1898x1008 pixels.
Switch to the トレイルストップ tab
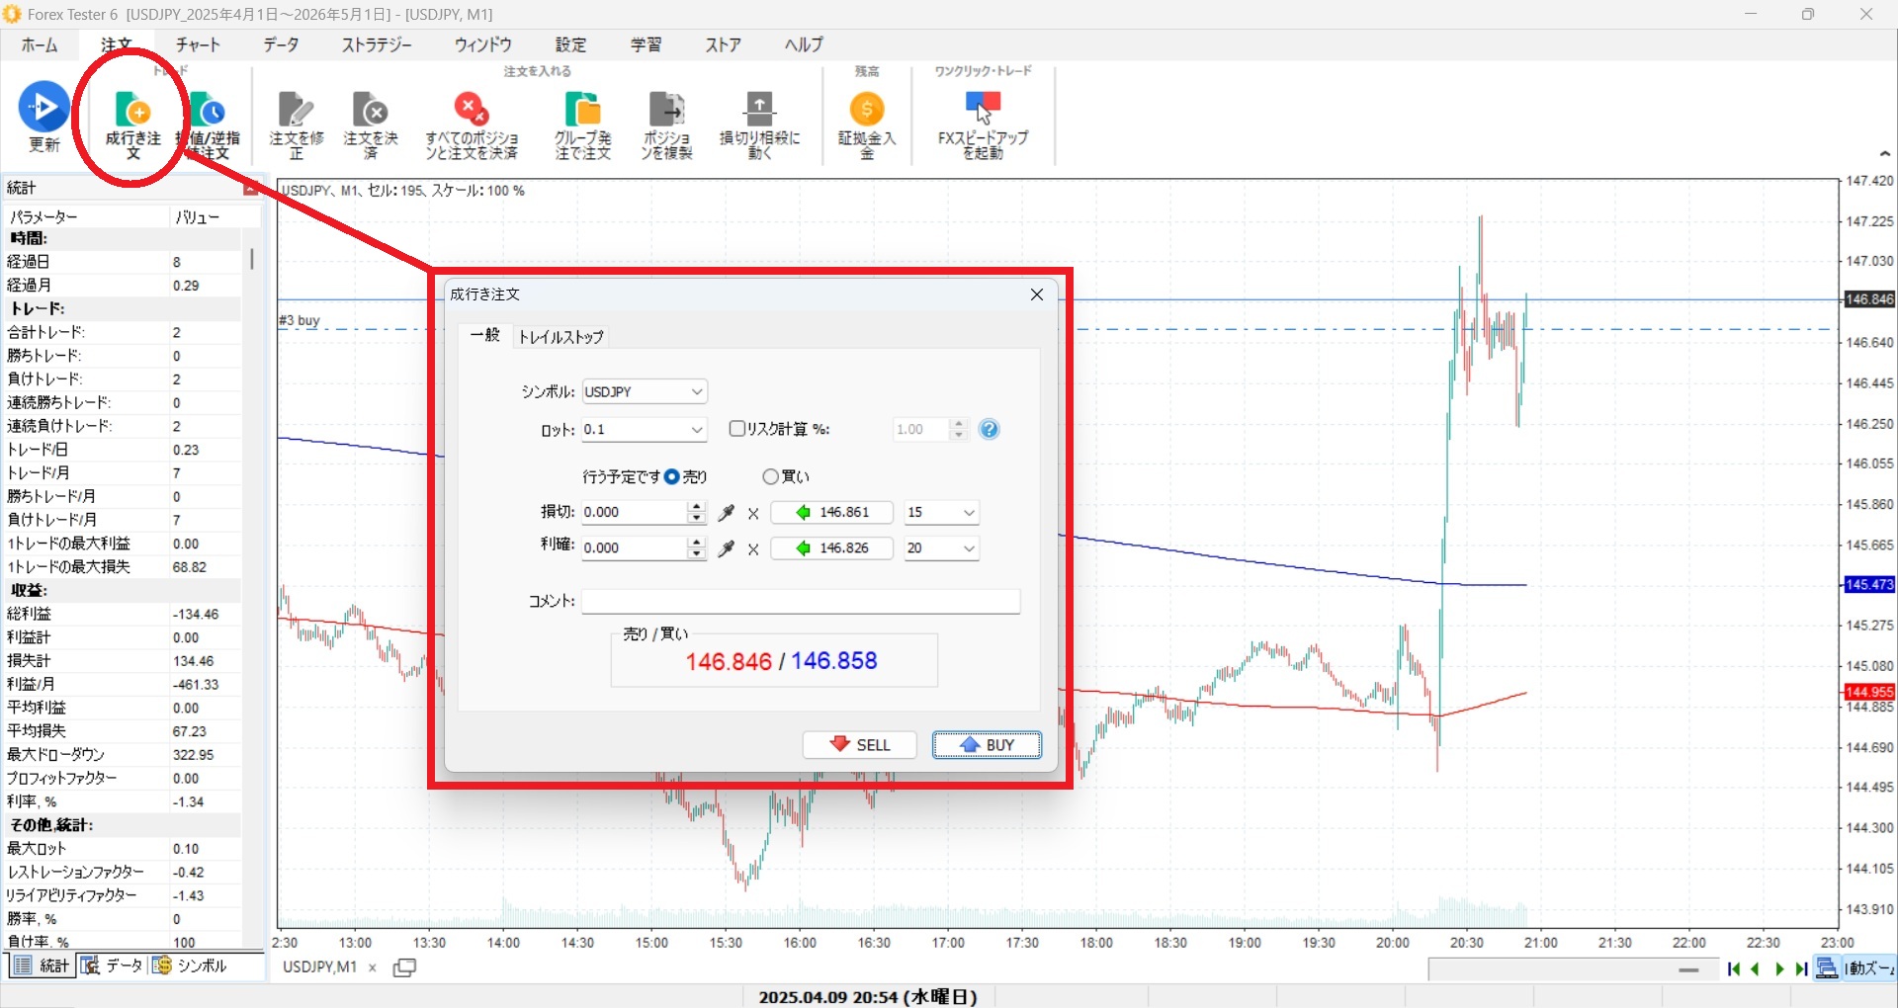[x=561, y=337]
